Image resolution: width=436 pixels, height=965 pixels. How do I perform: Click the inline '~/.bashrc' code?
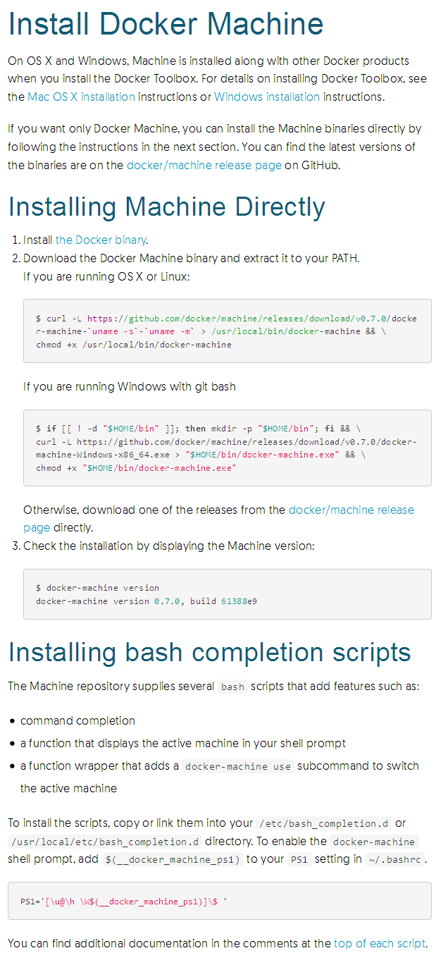tap(395, 860)
